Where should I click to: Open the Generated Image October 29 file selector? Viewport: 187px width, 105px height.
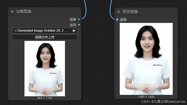coord(45,31)
